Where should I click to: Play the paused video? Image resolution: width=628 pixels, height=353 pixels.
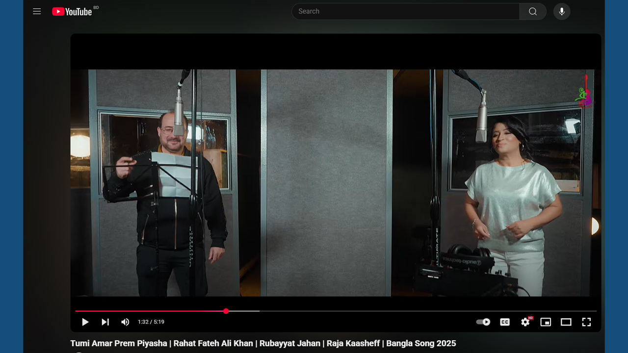pyautogui.click(x=85, y=322)
